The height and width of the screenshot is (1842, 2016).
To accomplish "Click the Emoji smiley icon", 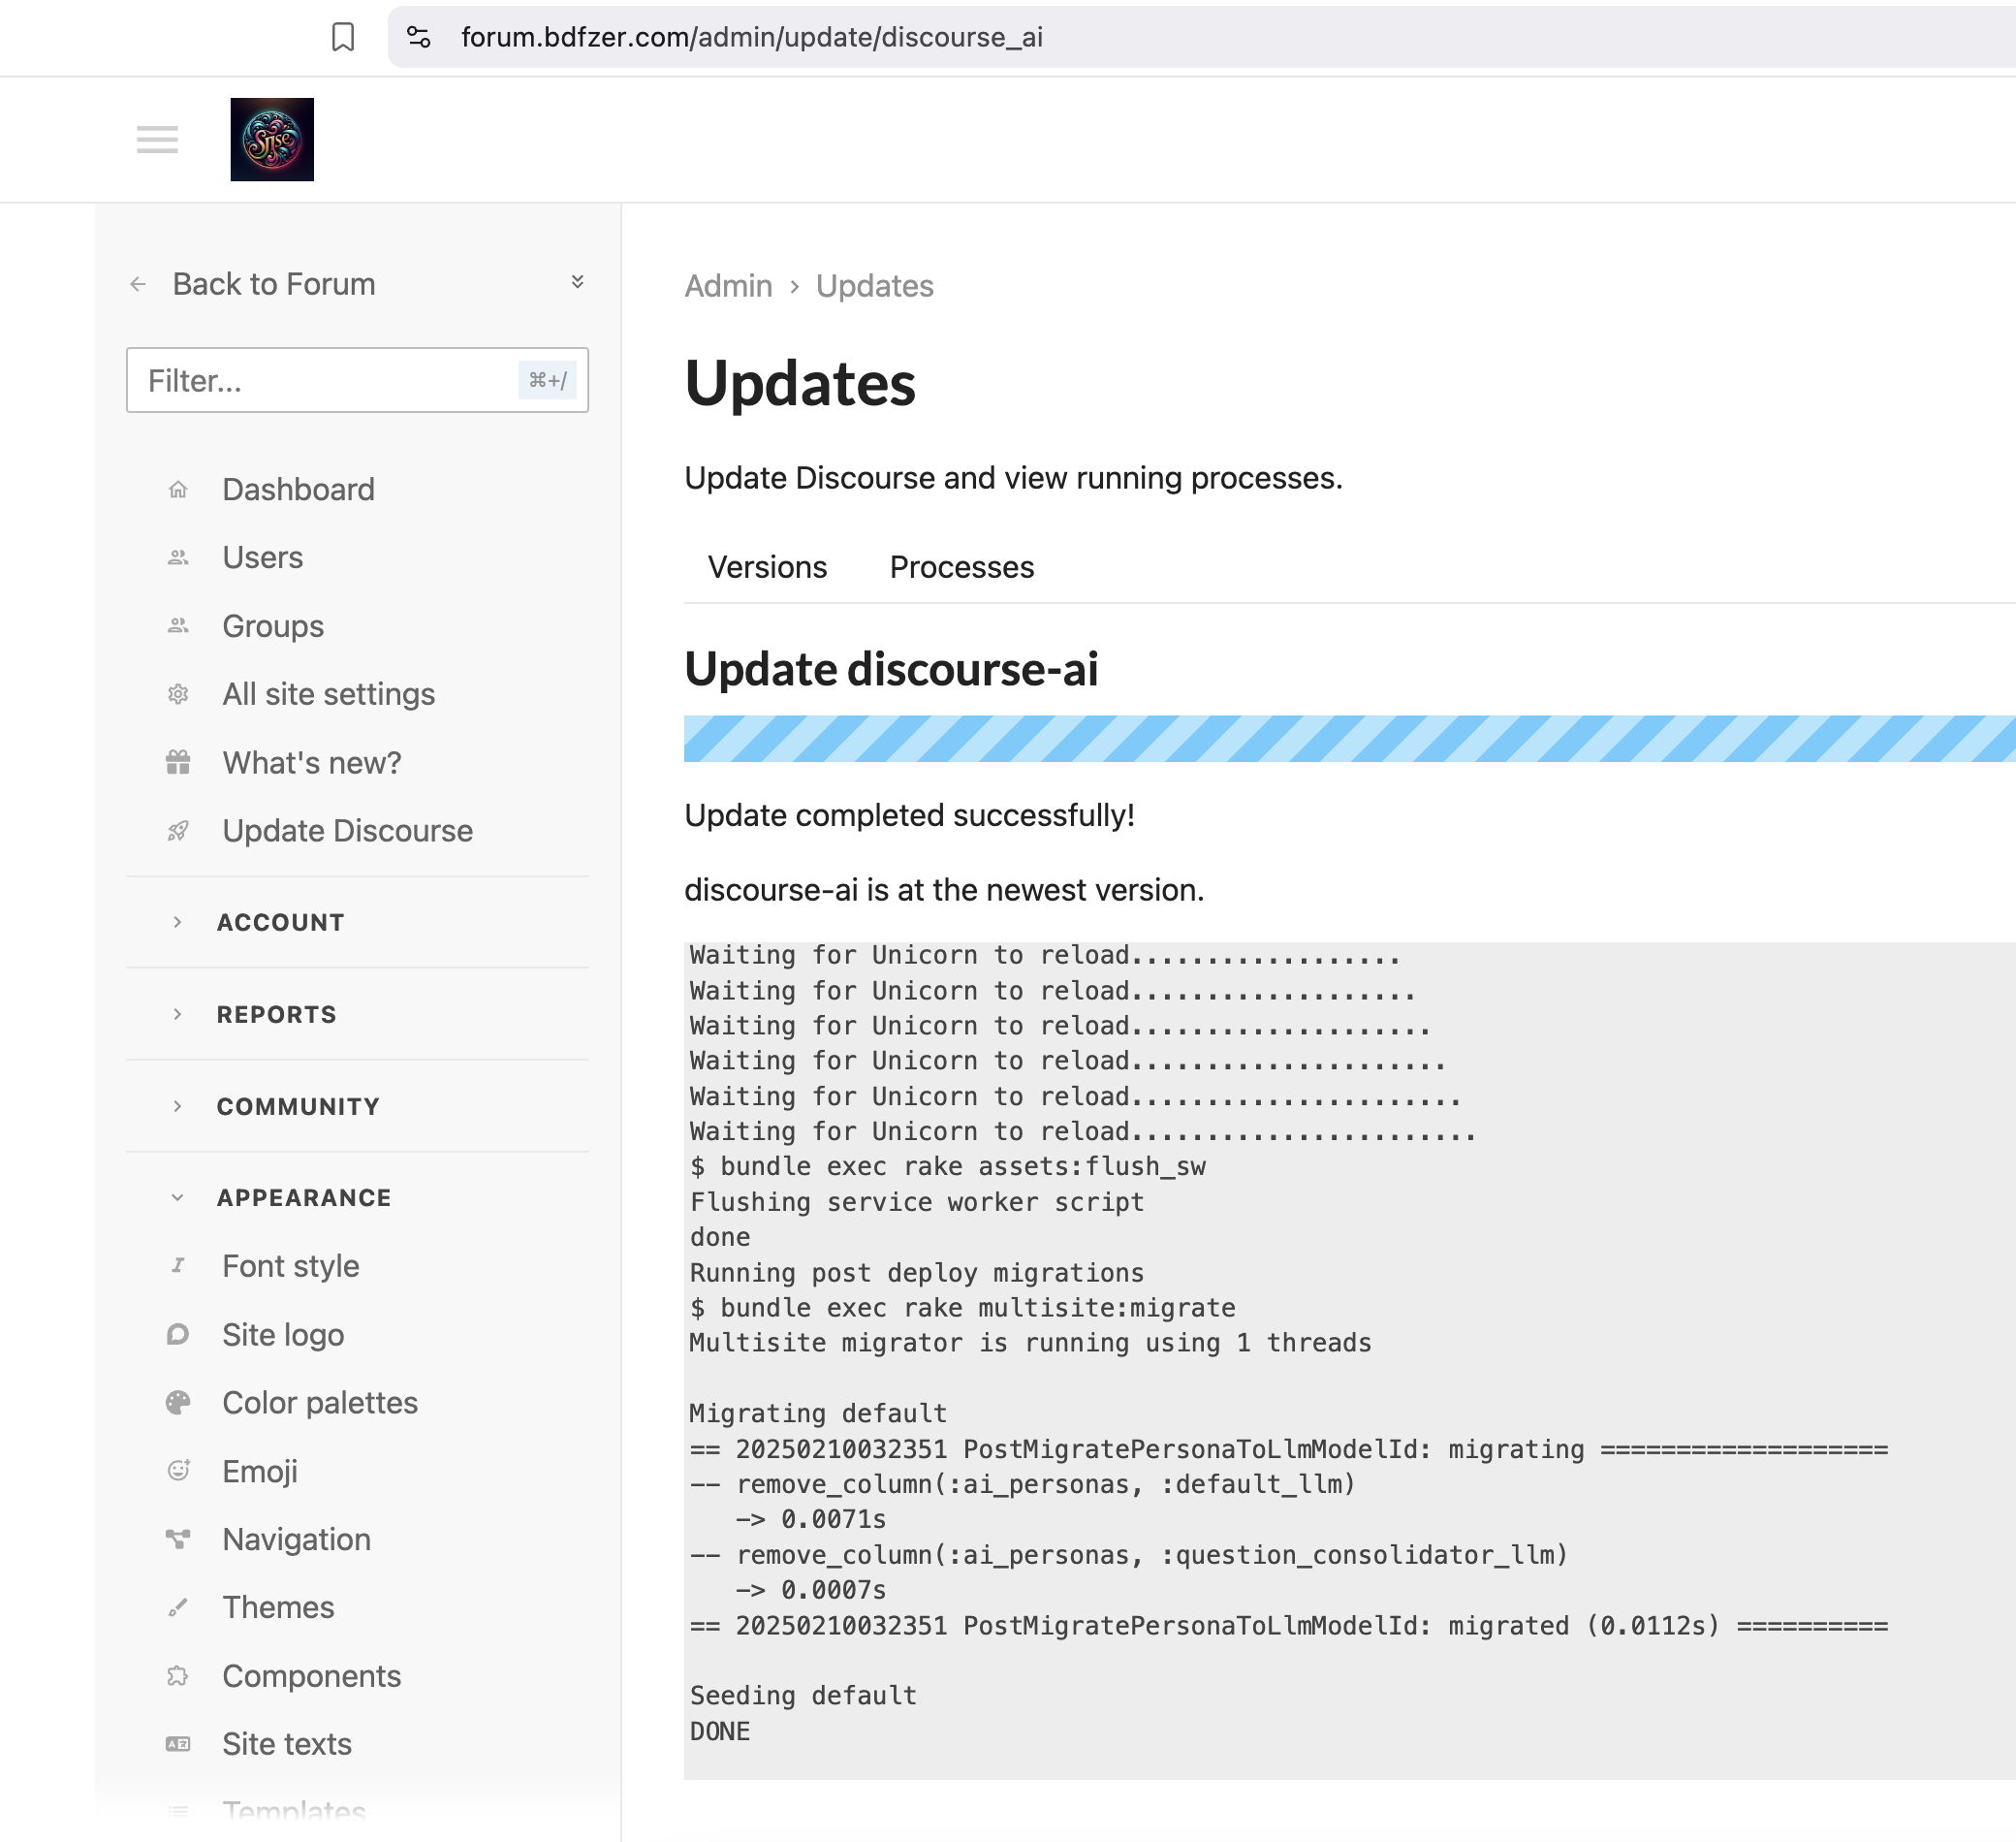I will [178, 1471].
